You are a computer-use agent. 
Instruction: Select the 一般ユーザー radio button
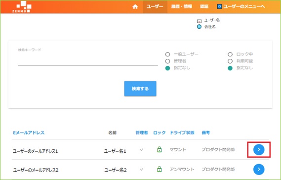(167, 54)
